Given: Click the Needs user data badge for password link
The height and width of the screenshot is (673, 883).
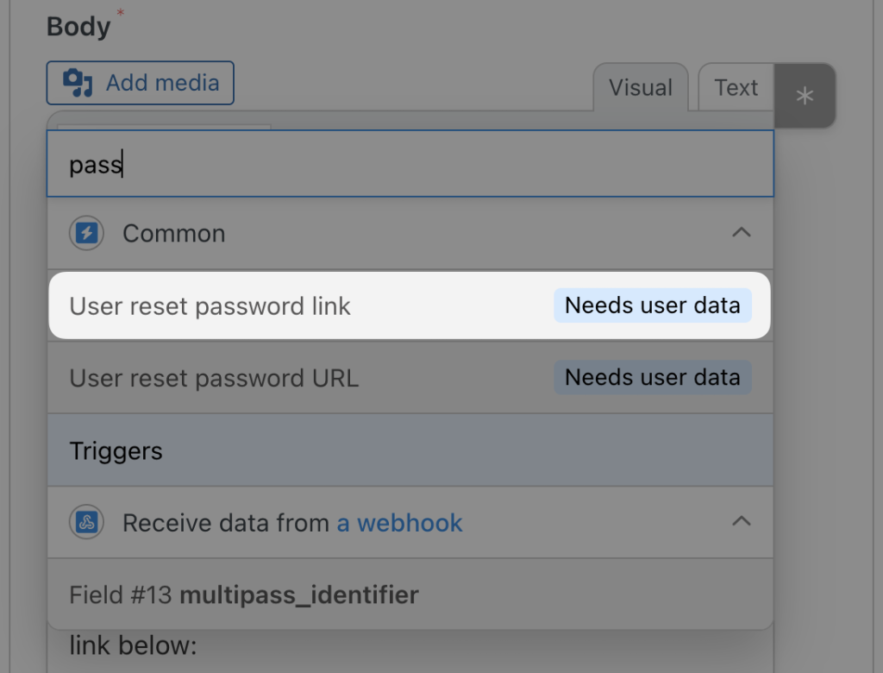Looking at the screenshot, I should (x=652, y=305).
